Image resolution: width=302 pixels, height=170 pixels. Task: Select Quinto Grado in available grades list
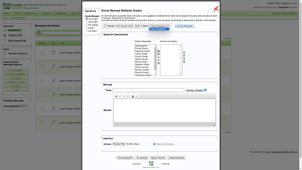pos(142,59)
